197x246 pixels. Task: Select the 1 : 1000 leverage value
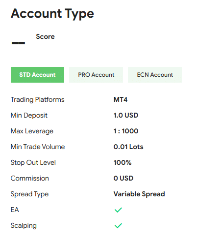coord(126,131)
